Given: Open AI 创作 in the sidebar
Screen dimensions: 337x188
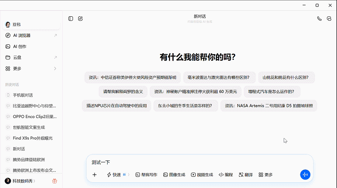Looking at the screenshot, I should [31, 46].
